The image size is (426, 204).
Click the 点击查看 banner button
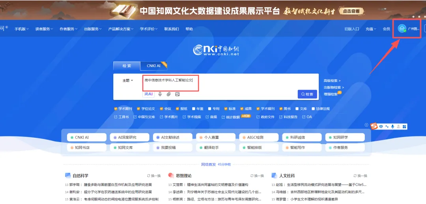click(351, 11)
